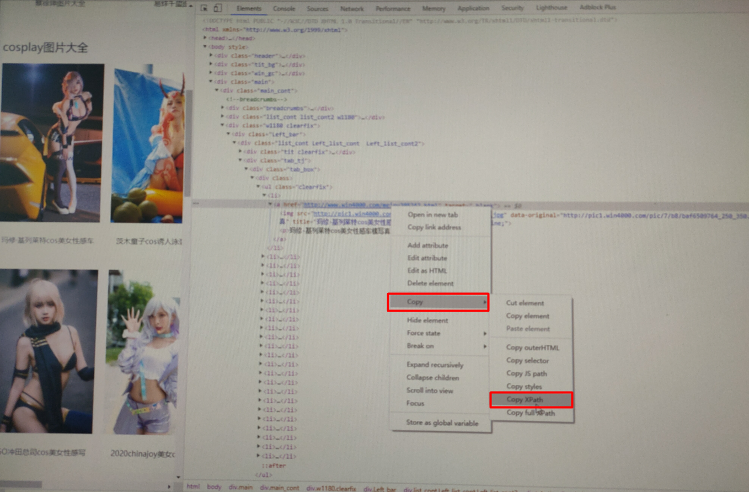Expand the div tit clearfix node

pyautogui.click(x=240, y=152)
